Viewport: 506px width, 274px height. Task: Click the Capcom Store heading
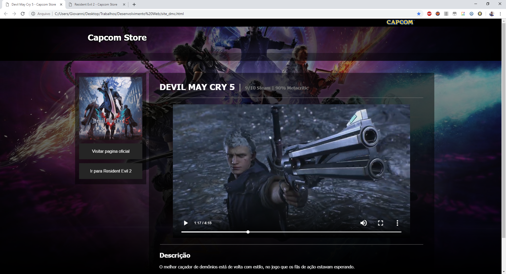pyautogui.click(x=117, y=38)
